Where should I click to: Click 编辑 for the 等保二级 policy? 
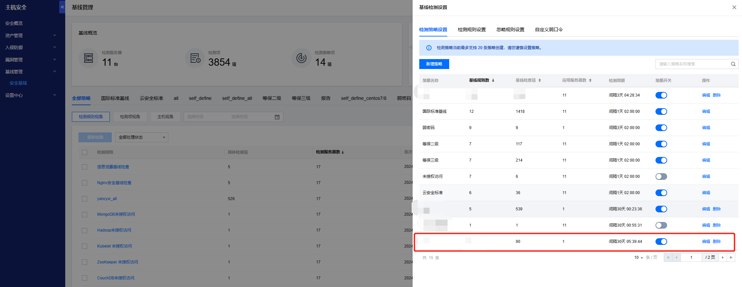706,144
